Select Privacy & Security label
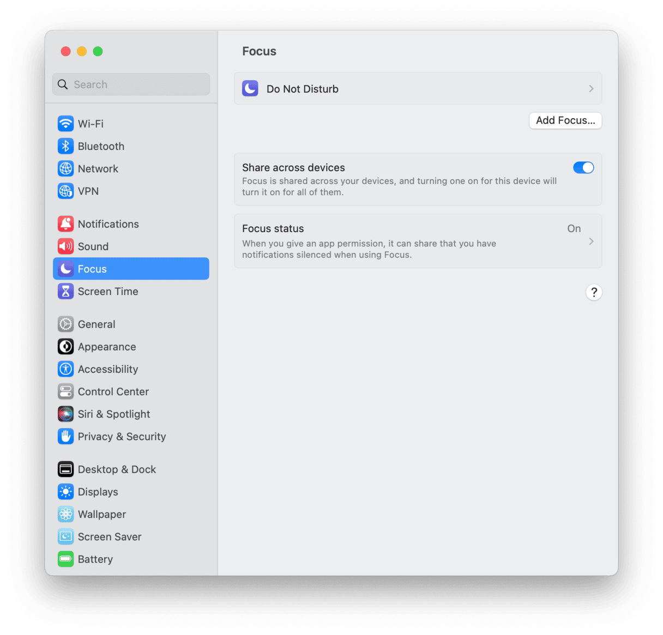The image size is (663, 635). (x=122, y=436)
